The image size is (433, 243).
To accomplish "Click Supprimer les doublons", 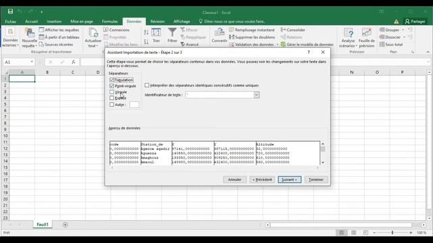I will 252,37.
